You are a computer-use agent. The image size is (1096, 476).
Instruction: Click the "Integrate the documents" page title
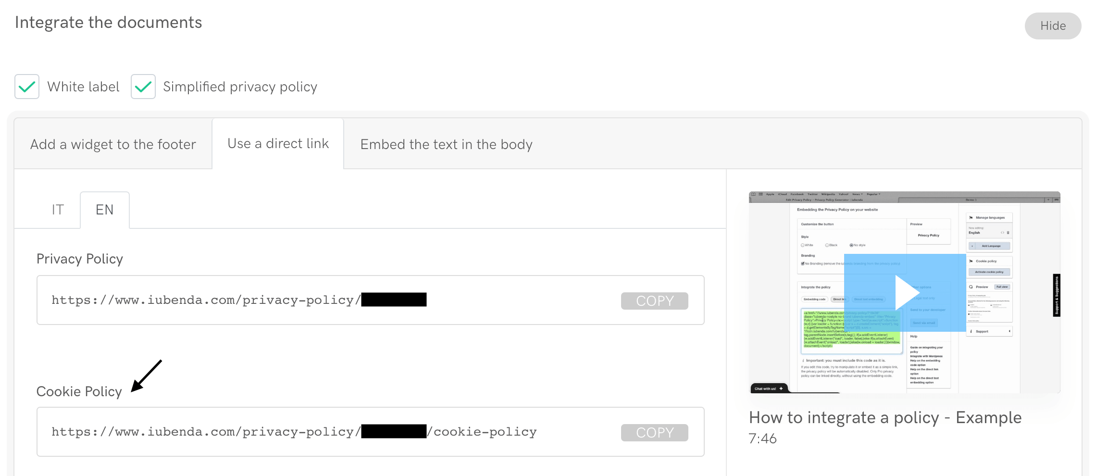tap(108, 22)
